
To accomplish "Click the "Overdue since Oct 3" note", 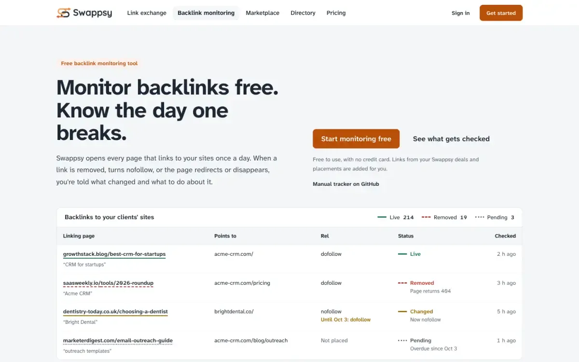I will 433,348.
